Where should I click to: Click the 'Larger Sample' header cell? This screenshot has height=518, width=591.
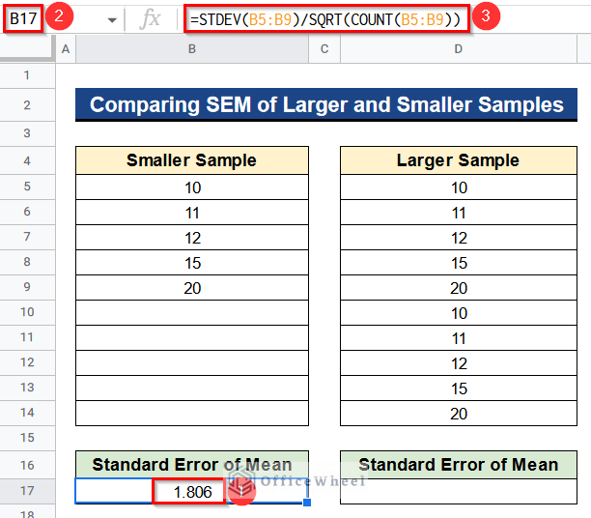(x=459, y=160)
